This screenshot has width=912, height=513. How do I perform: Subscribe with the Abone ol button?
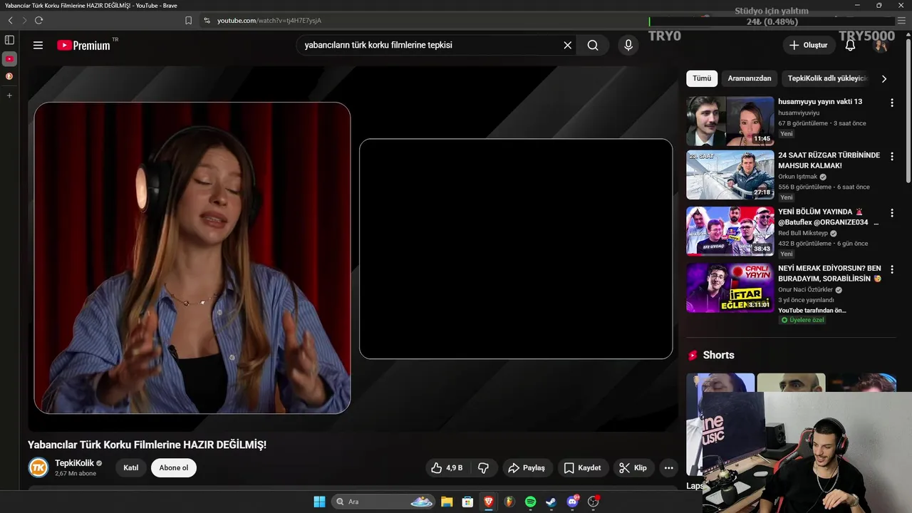174,468
